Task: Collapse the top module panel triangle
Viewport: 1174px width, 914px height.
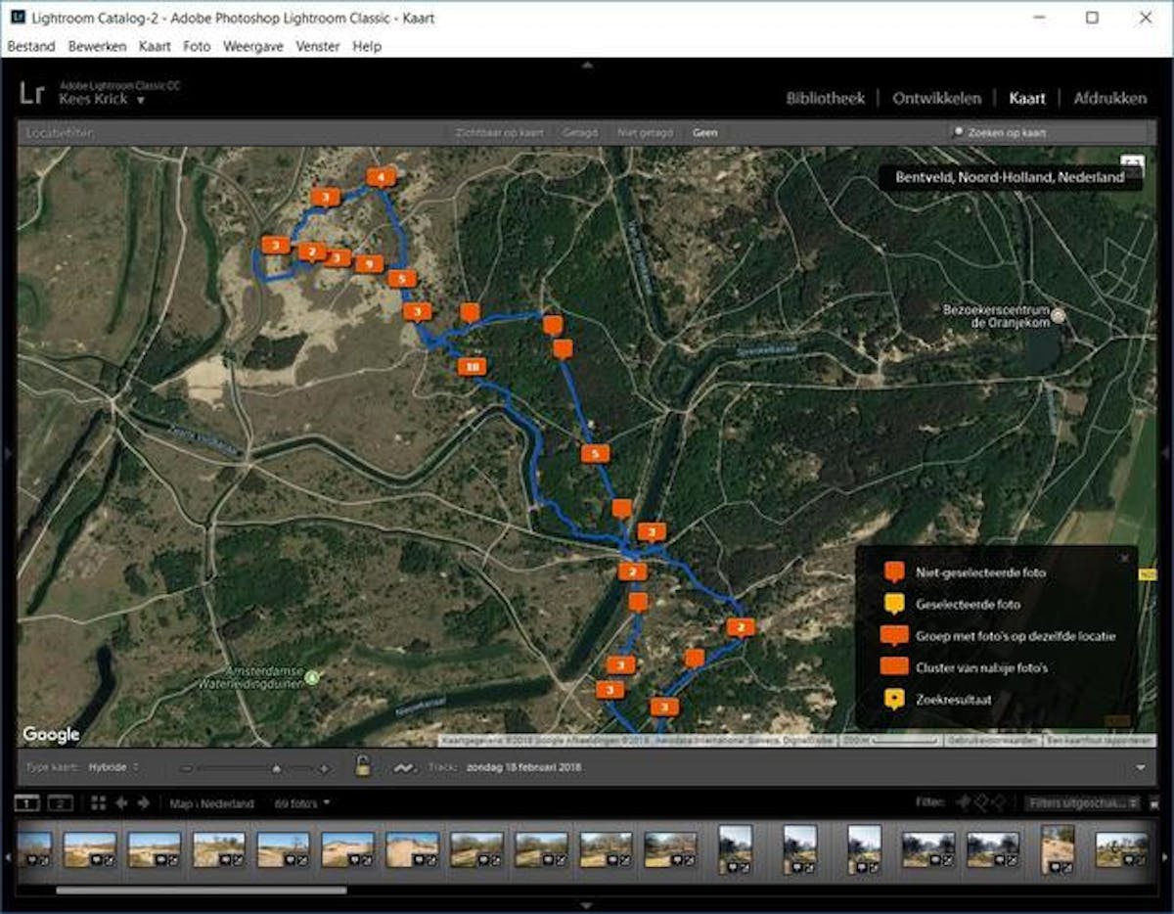Action: (x=586, y=65)
